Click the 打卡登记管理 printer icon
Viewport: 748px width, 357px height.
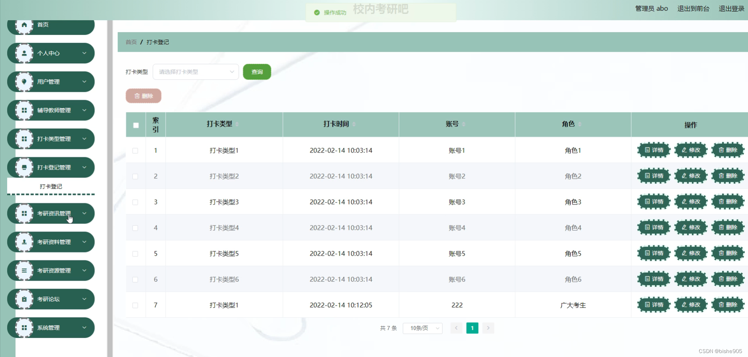[x=24, y=167]
